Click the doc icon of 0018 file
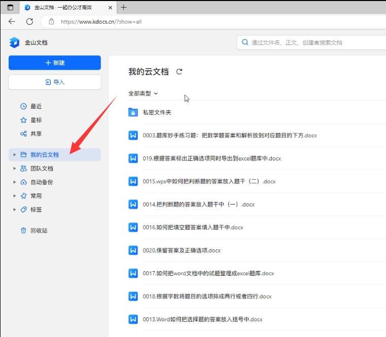 click(133, 296)
